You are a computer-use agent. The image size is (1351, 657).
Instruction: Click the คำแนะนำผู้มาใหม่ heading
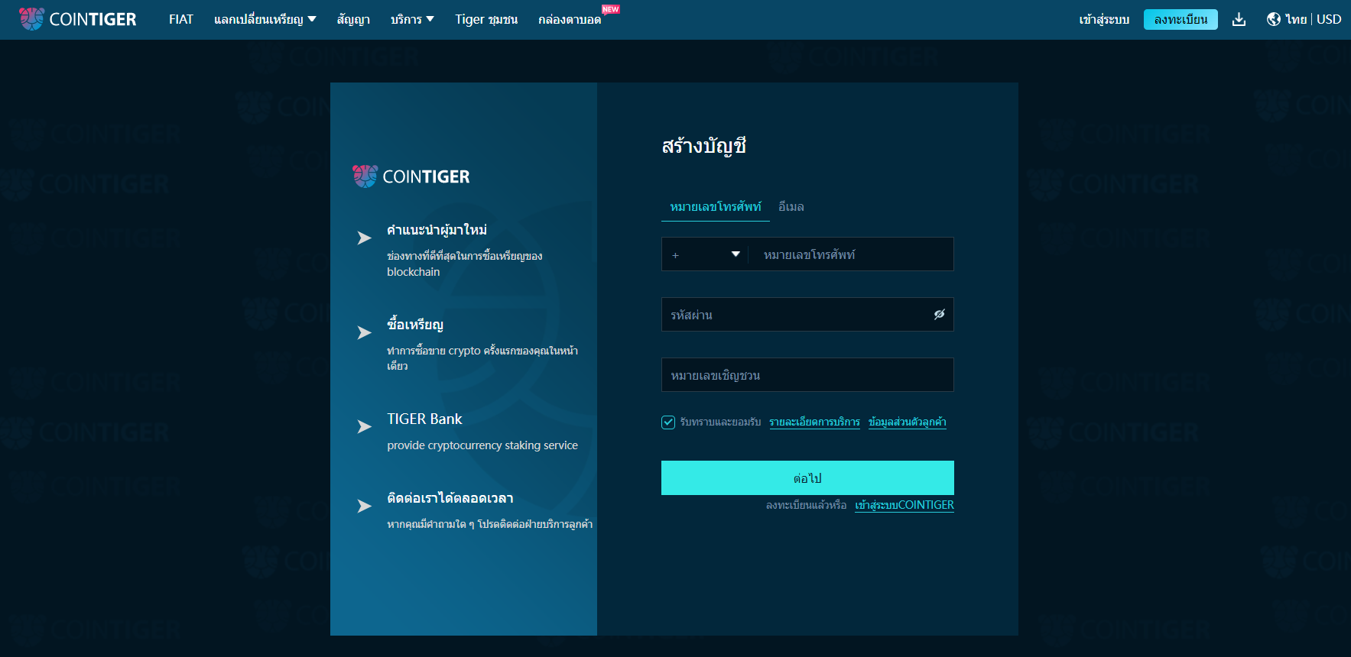coord(437,230)
